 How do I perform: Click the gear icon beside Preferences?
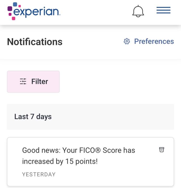pos(127,42)
